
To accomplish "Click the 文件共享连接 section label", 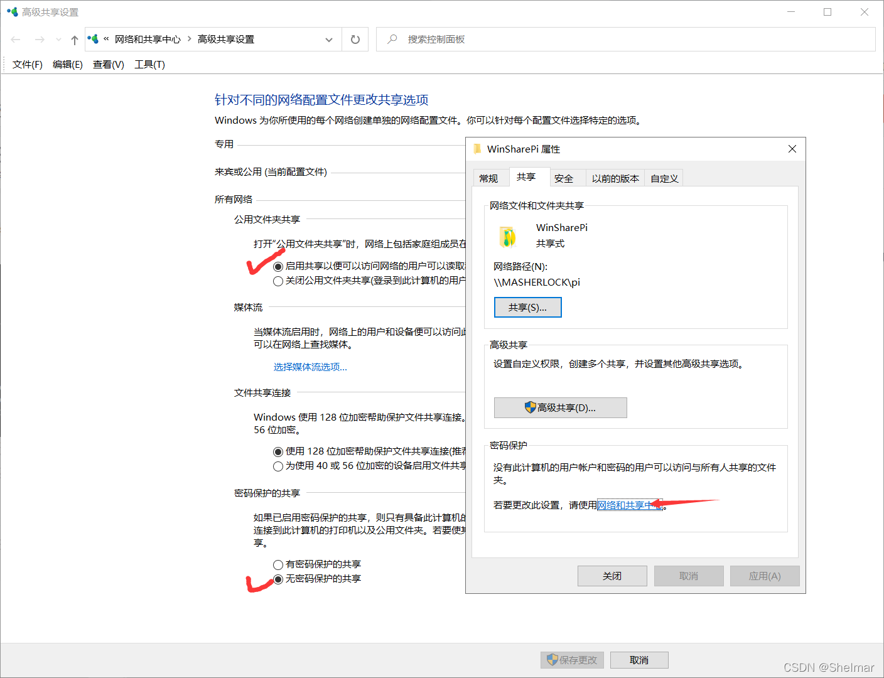I will pyautogui.click(x=262, y=392).
